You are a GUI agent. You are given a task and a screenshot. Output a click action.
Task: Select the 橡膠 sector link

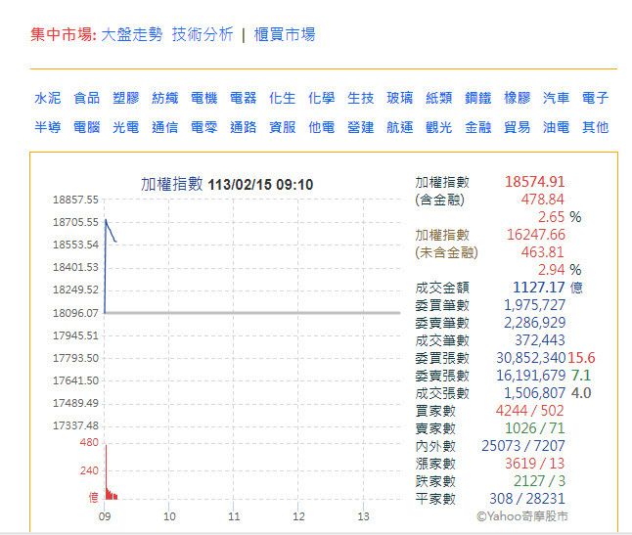pos(518,98)
